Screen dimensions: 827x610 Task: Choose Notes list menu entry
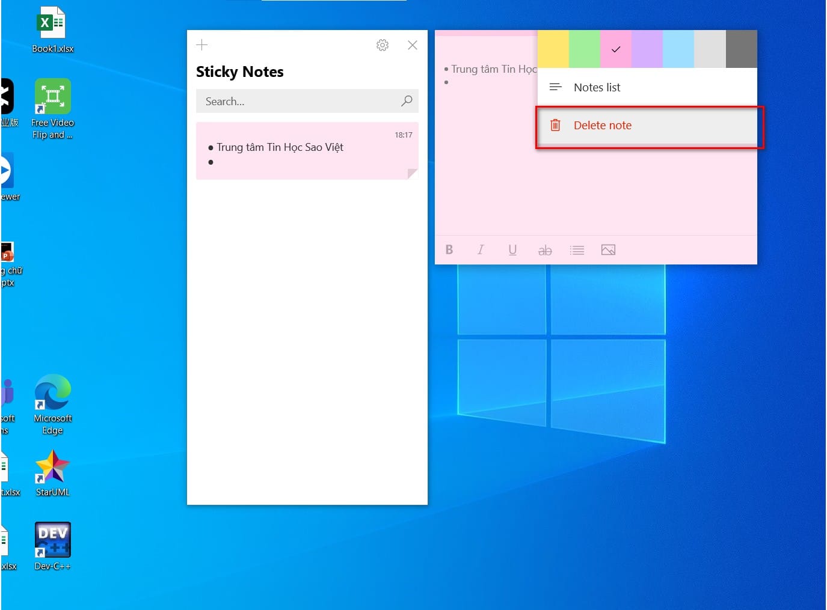pyautogui.click(x=647, y=87)
